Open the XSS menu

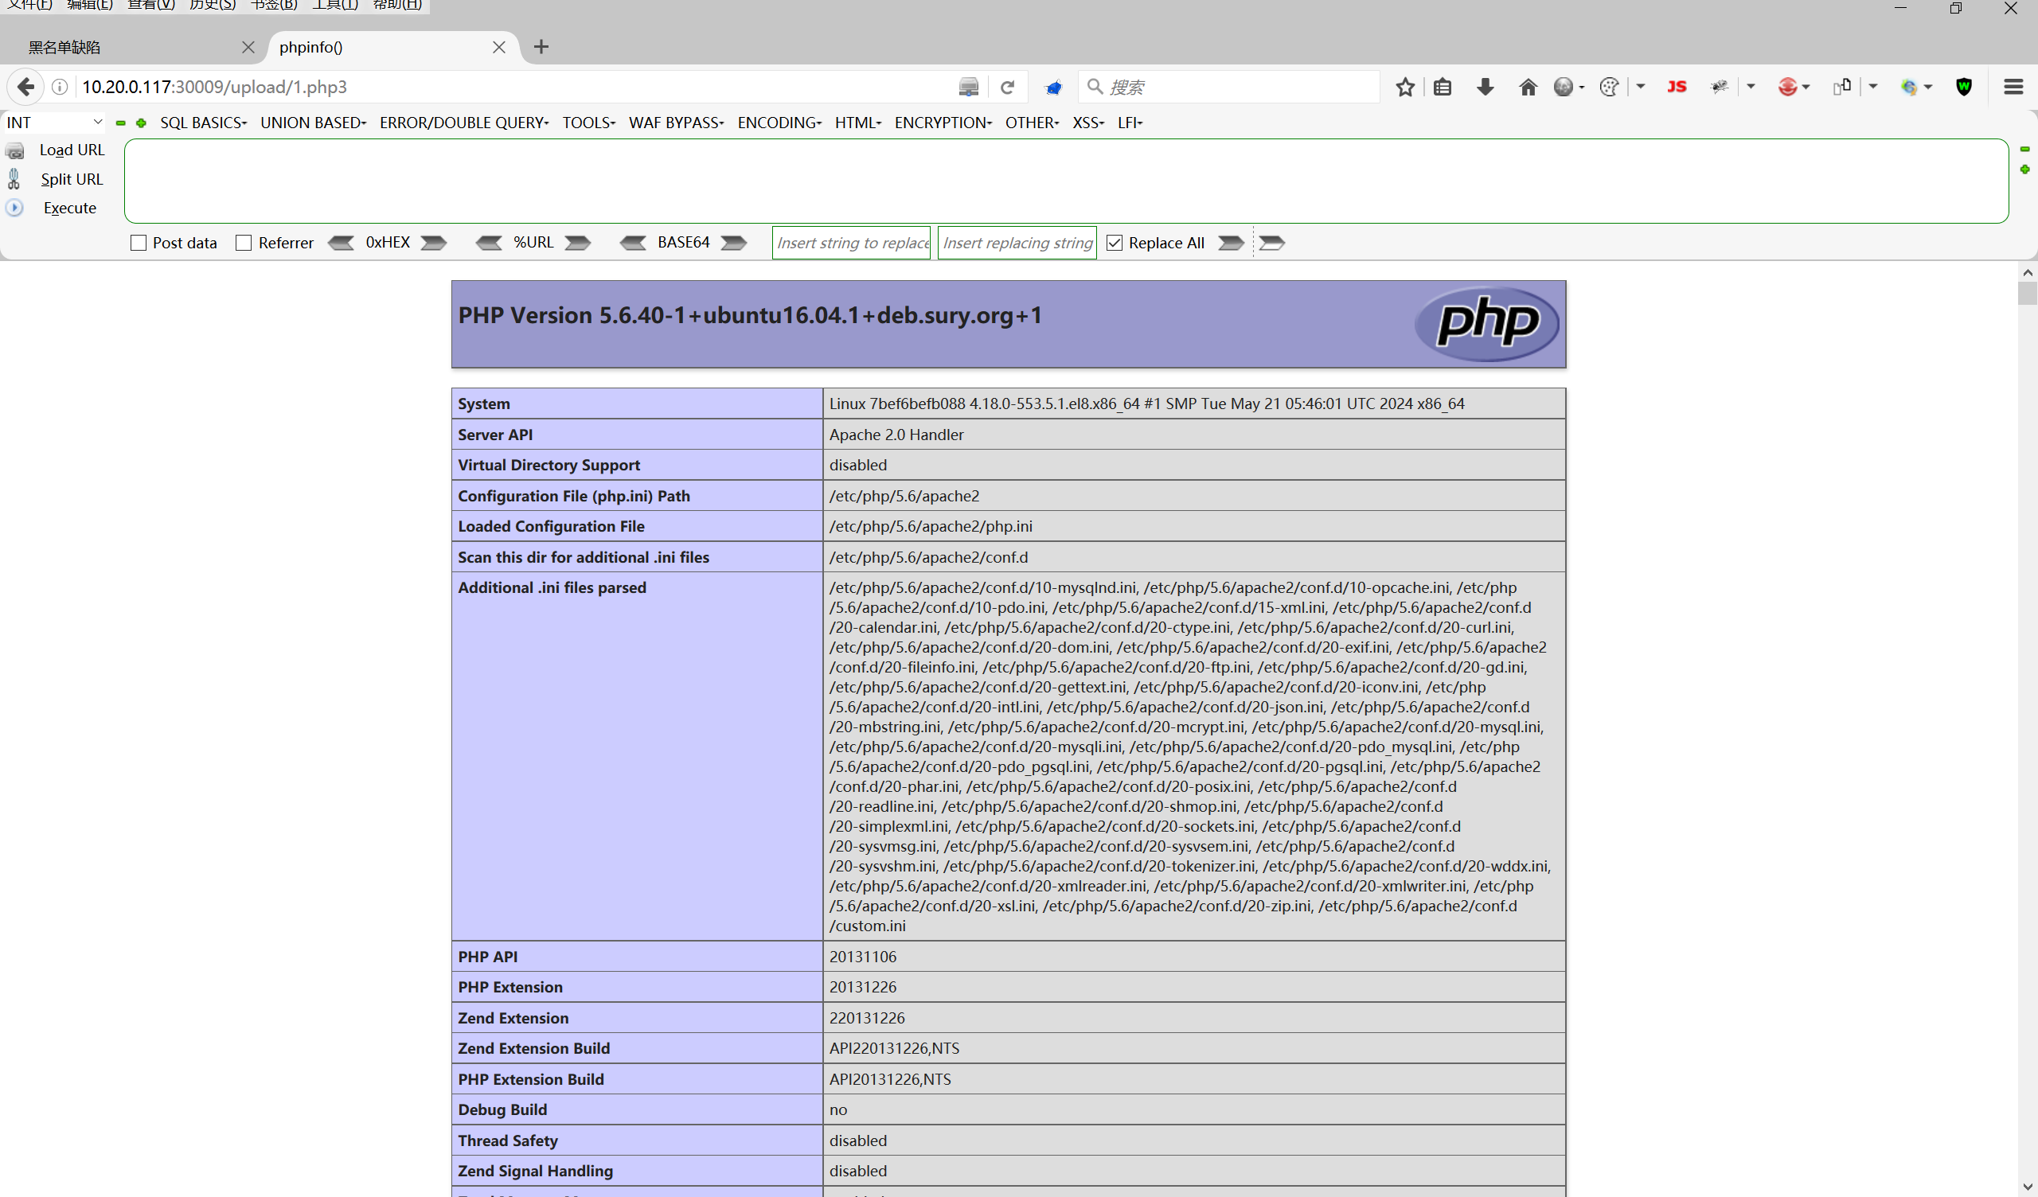click(x=1087, y=122)
